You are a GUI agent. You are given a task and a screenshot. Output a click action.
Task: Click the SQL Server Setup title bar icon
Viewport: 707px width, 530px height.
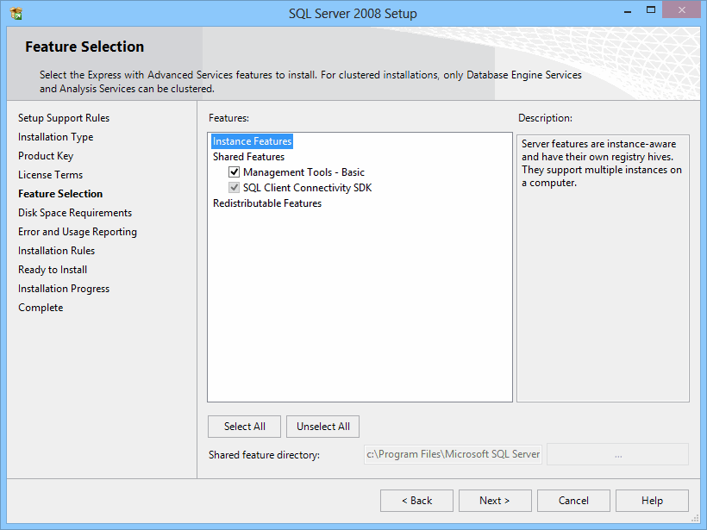16,14
